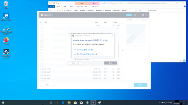Open Task View on the taskbar
Image resolution: width=188 pixels, height=105 pixels.
(57, 103)
